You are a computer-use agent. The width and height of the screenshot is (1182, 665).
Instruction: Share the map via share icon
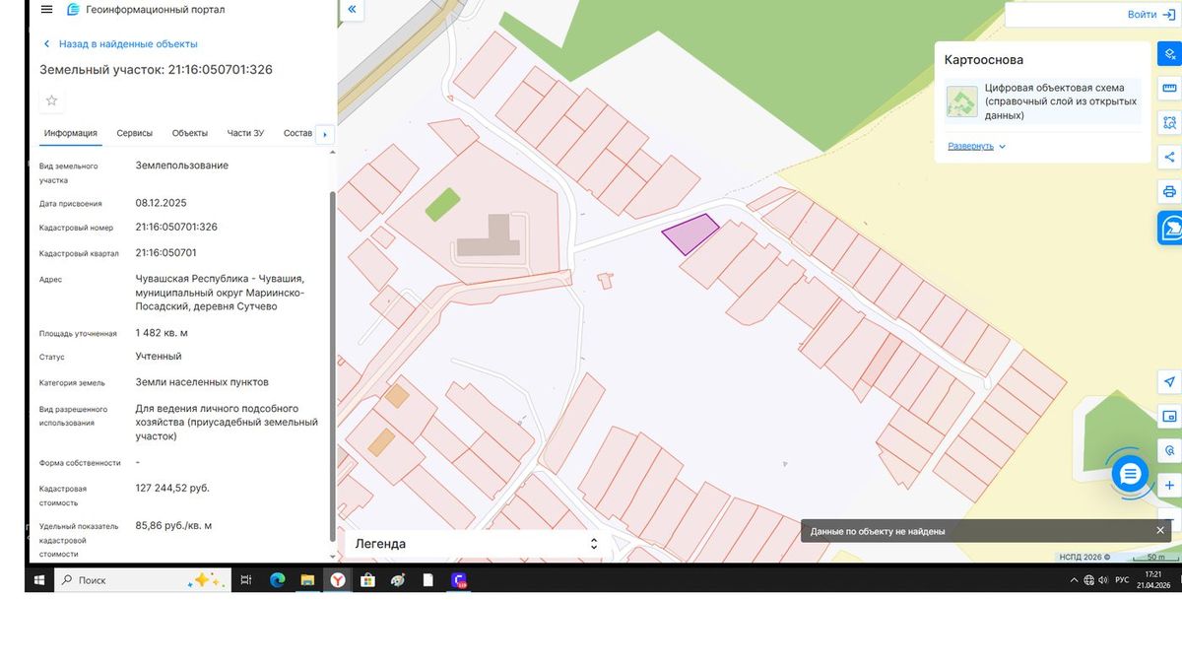point(1170,157)
